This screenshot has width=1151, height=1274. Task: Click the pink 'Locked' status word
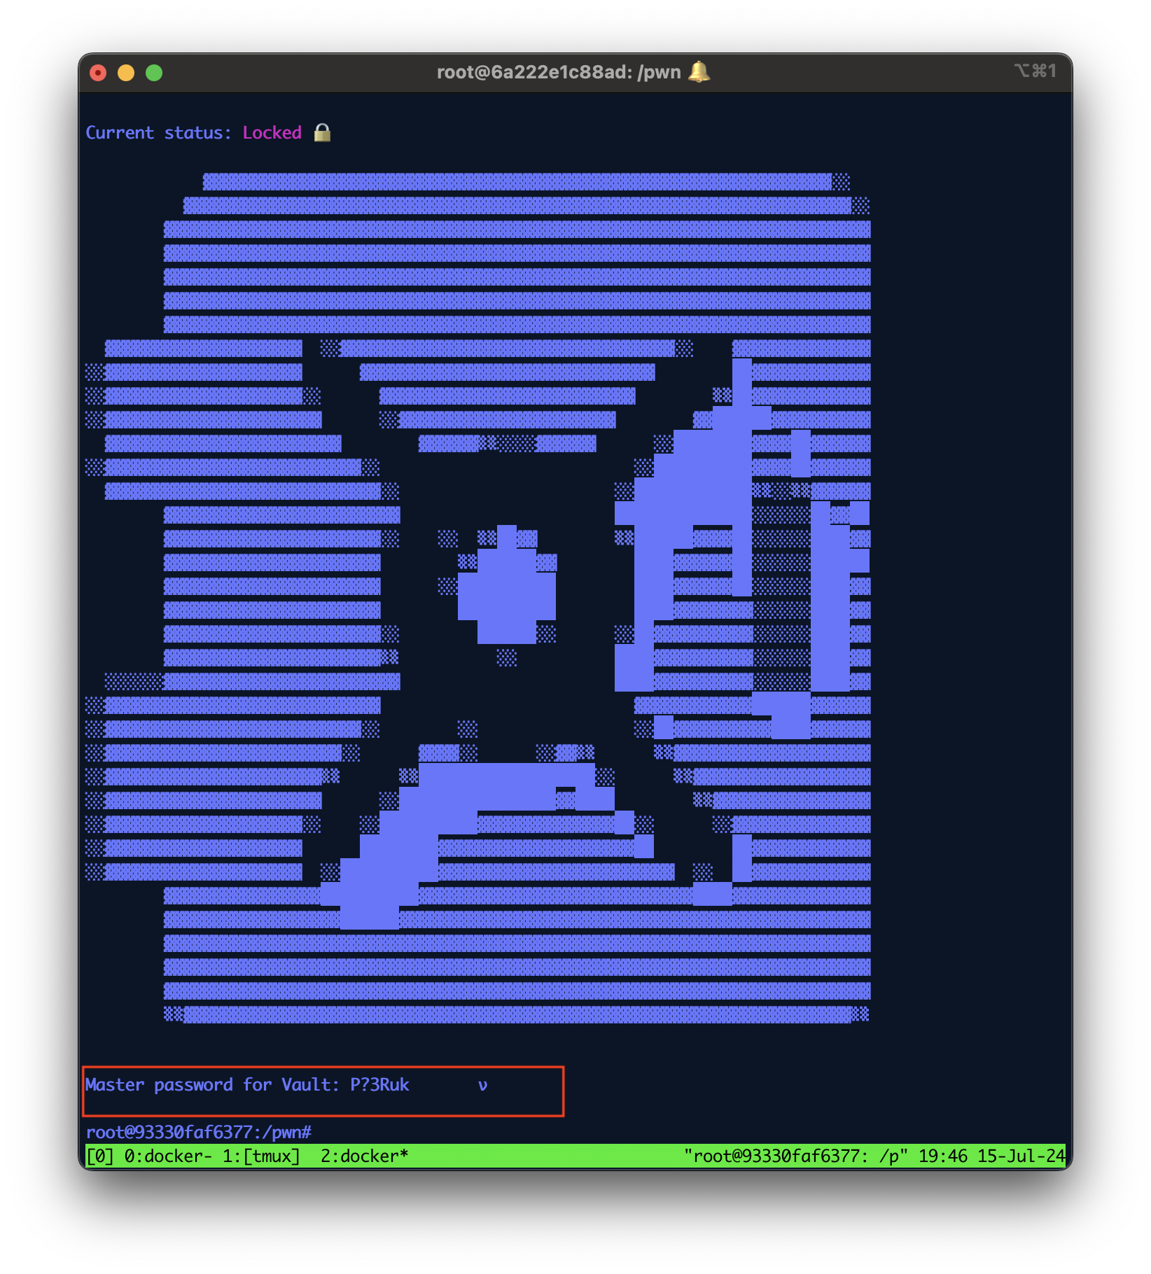[x=272, y=133]
